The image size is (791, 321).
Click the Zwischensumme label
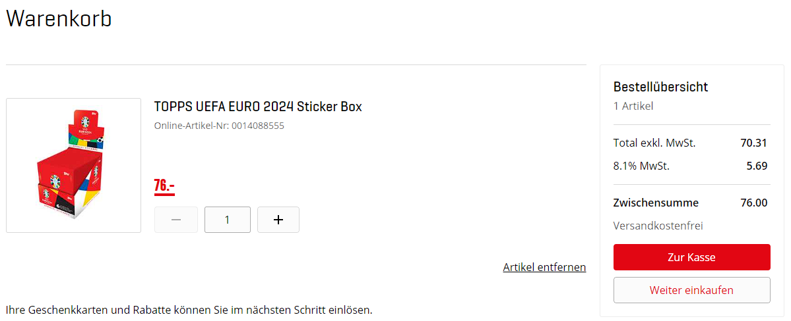656,203
